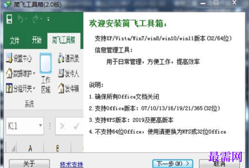Click the formula bar confirm checkmark
The width and height of the screenshot is (249, 168).
pyautogui.click(x=76, y=126)
